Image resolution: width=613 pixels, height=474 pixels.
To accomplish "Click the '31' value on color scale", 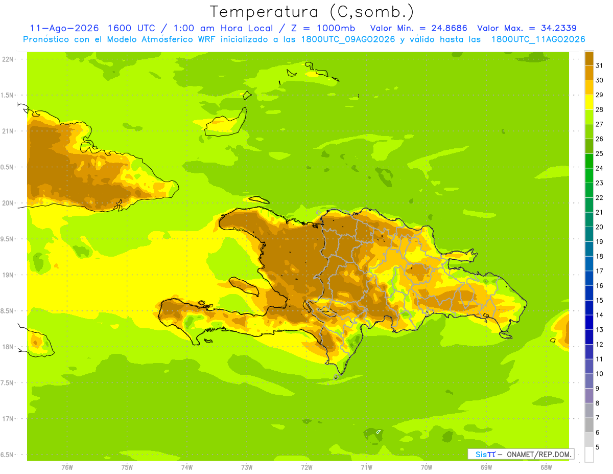I will tap(599, 65).
